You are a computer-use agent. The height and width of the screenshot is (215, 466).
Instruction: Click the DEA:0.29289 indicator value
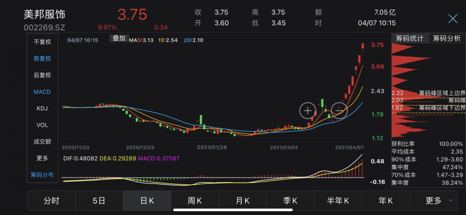click(x=117, y=158)
